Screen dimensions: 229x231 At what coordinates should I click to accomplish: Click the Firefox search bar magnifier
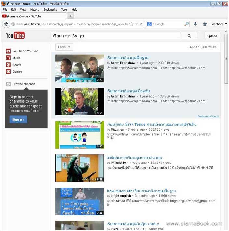pos(186,24)
